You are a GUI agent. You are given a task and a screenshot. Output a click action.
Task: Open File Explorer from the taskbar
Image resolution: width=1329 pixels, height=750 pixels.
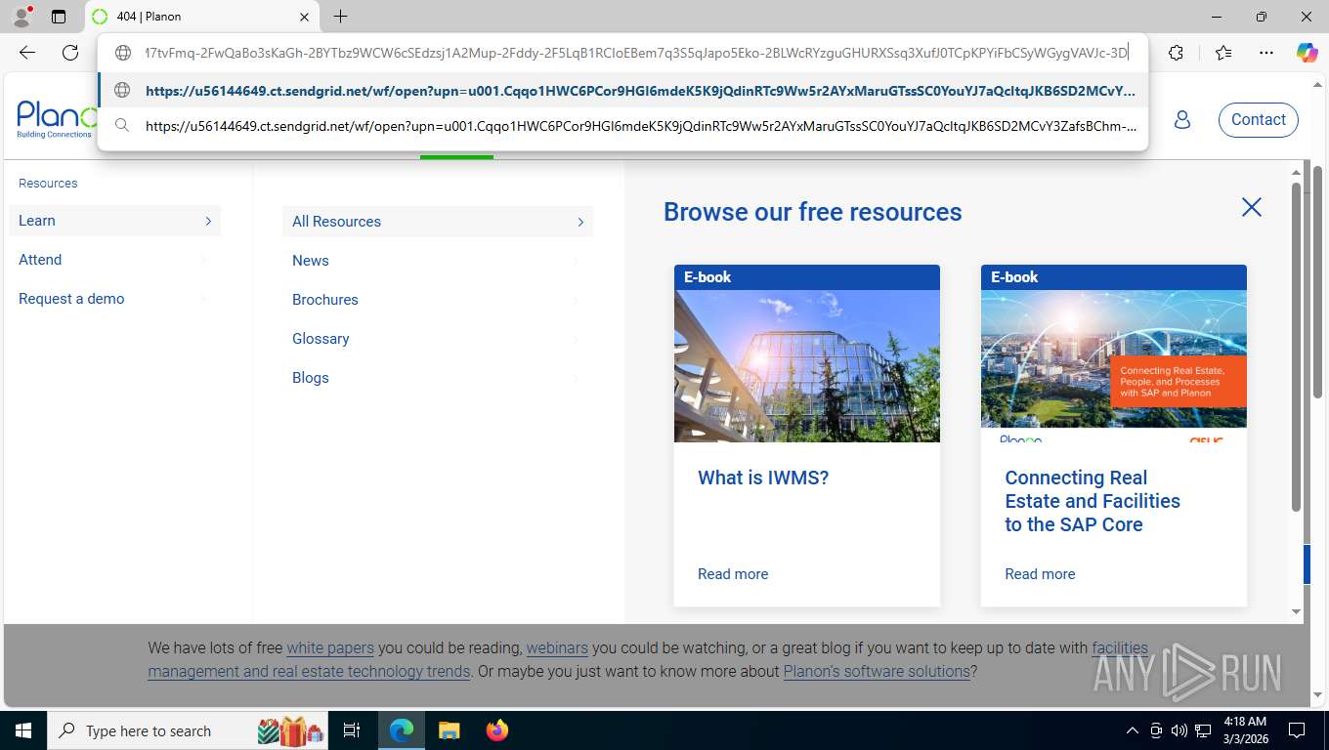449,730
